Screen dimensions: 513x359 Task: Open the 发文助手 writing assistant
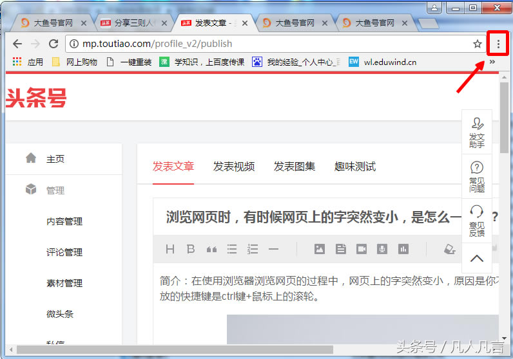[x=477, y=131]
